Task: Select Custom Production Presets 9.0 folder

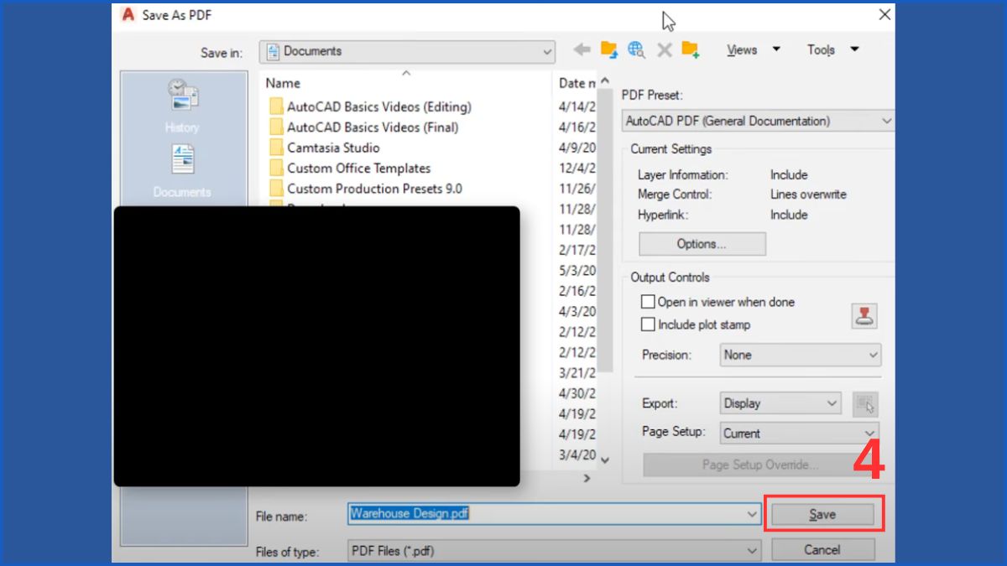Action: pos(374,189)
